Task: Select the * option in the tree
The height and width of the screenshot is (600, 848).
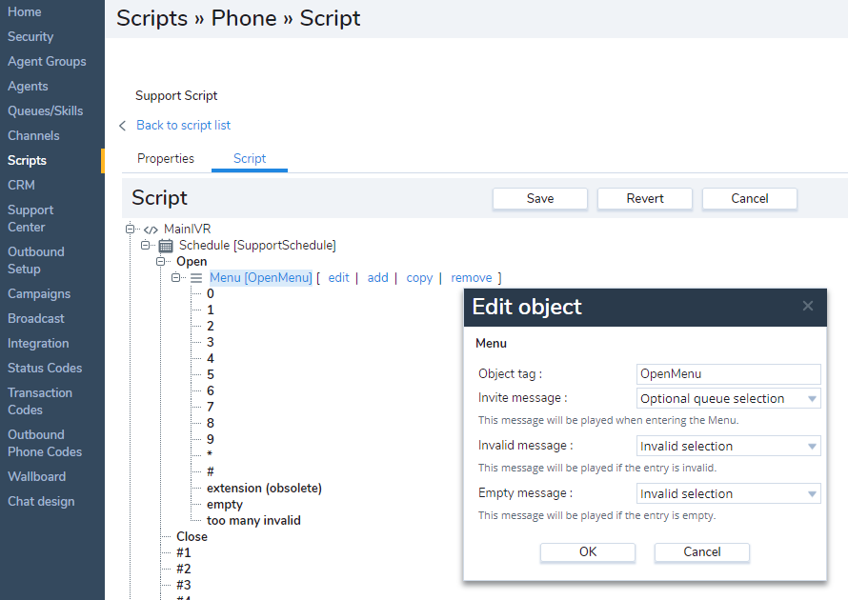Action: [210, 455]
